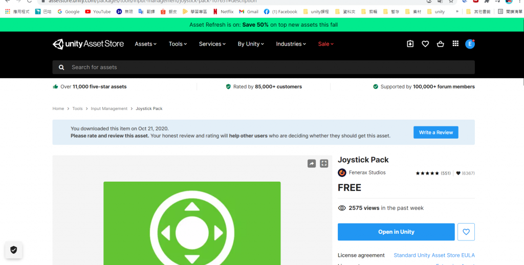
Task: Open the 其他書籤 bookmark folder
Action: (478, 12)
